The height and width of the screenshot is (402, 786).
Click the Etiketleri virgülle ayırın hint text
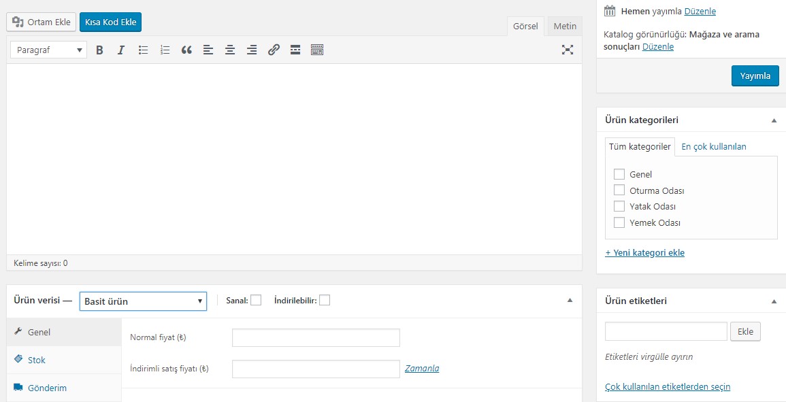pyautogui.click(x=649, y=357)
